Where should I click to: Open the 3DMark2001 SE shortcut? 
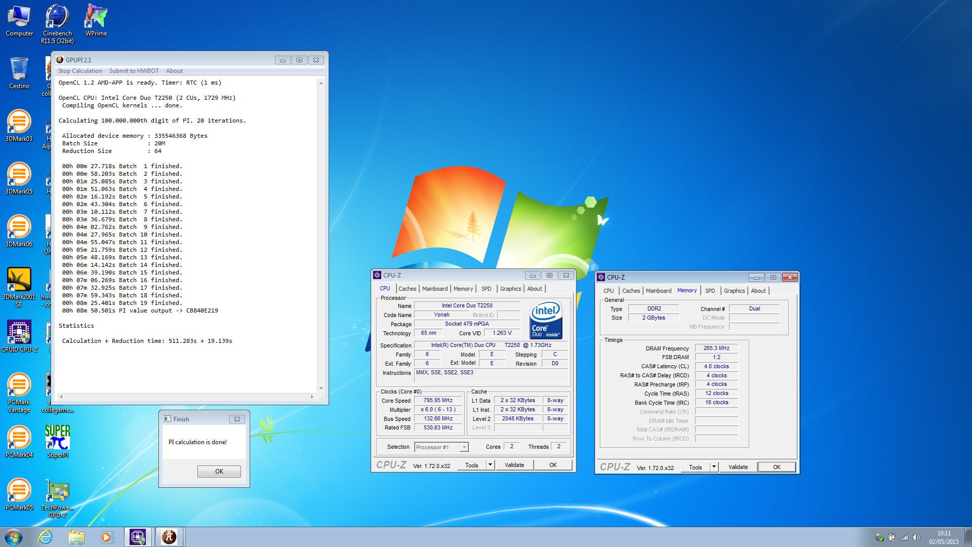(x=19, y=287)
